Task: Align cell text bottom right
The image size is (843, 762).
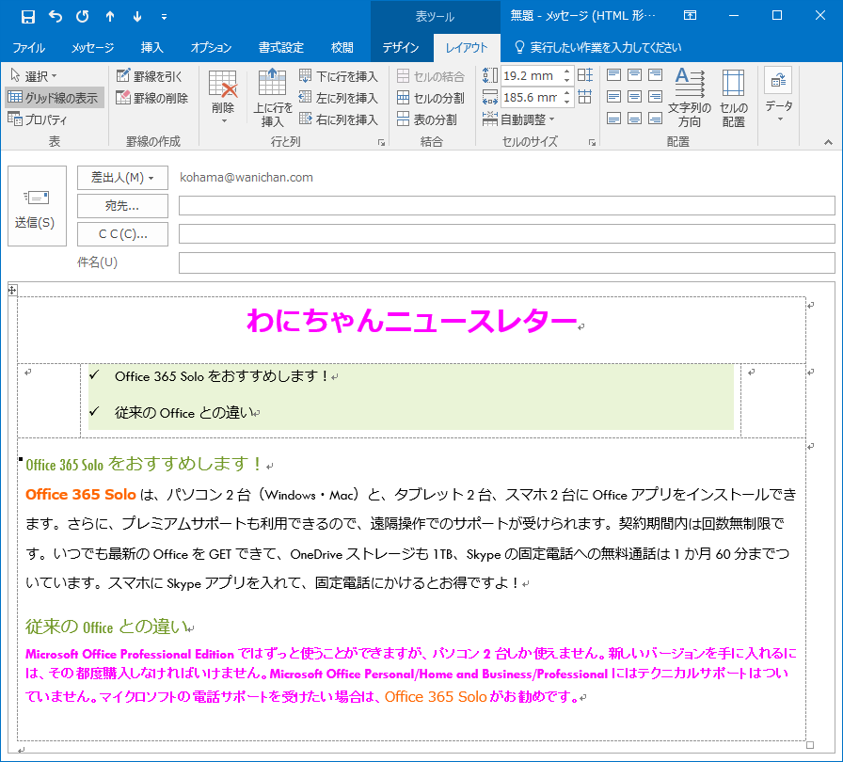Action: pyautogui.click(x=655, y=119)
